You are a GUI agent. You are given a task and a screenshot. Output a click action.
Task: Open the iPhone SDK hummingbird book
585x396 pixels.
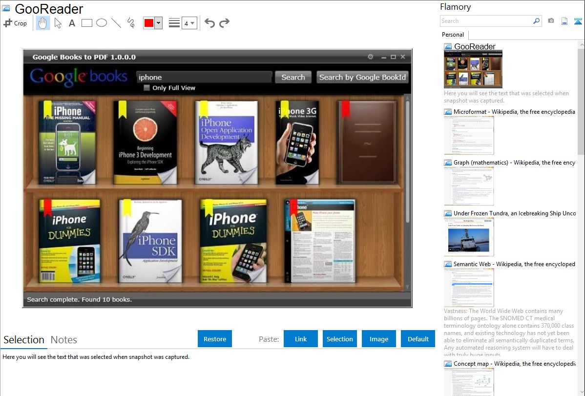[150, 241]
